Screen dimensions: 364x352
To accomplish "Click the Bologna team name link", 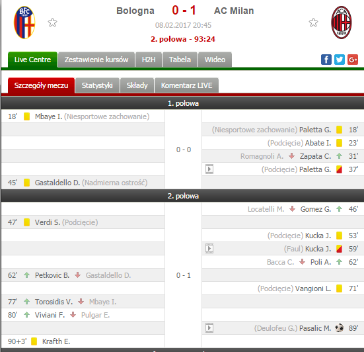I will pyautogui.click(x=135, y=11).
